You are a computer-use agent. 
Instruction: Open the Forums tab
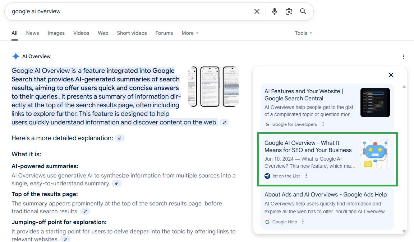[x=164, y=33]
